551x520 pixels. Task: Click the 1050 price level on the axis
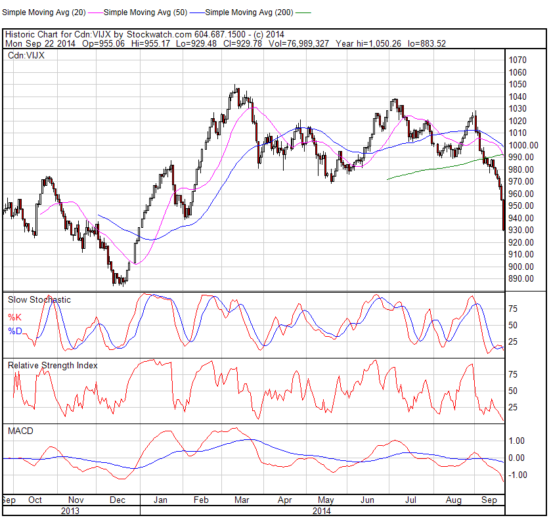[517, 85]
